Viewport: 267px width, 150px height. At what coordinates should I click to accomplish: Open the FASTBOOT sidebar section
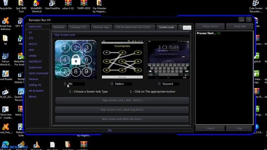(x=35, y=62)
